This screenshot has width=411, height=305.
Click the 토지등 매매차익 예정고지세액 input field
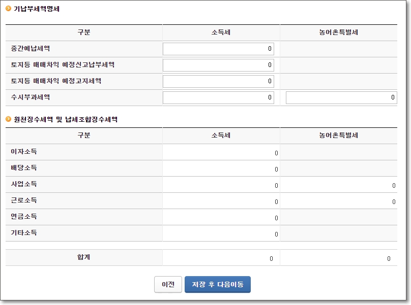[218, 81]
